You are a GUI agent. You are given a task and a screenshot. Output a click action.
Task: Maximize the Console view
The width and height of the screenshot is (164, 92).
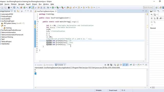click(146, 65)
